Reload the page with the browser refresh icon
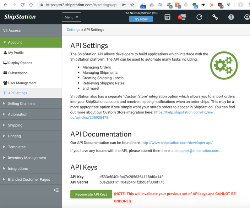The image size is (250, 208). click(22, 5)
